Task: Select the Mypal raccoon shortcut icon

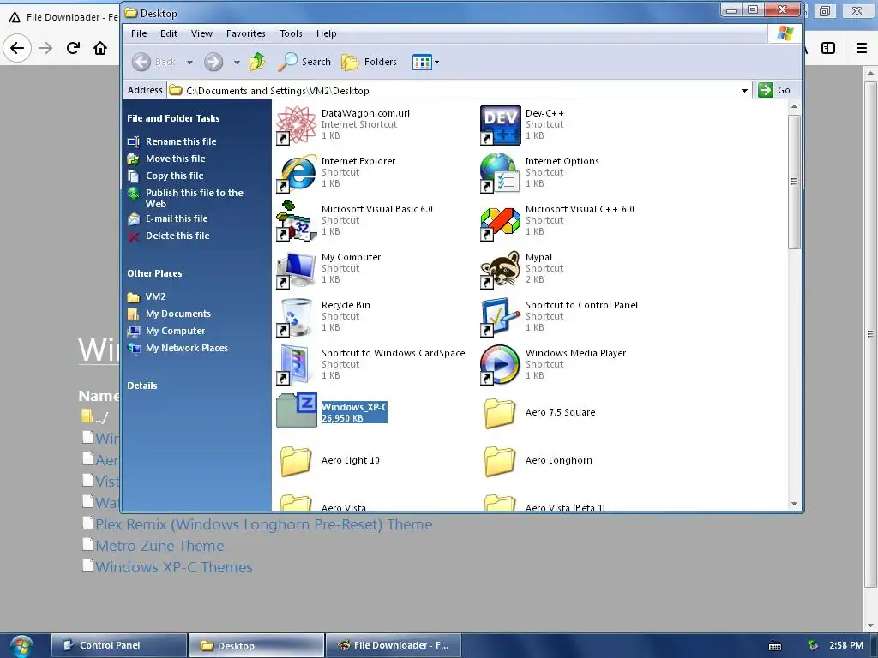Action: [500, 269]
